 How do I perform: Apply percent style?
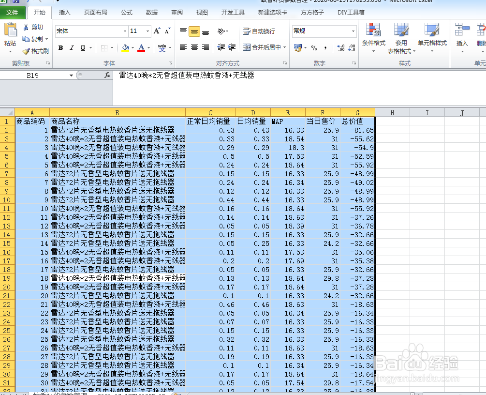click(x=314, y=48)
